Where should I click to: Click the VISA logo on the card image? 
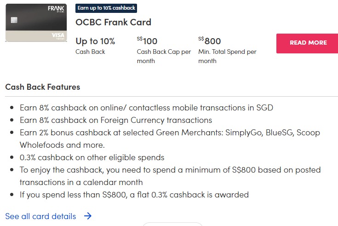58,35
